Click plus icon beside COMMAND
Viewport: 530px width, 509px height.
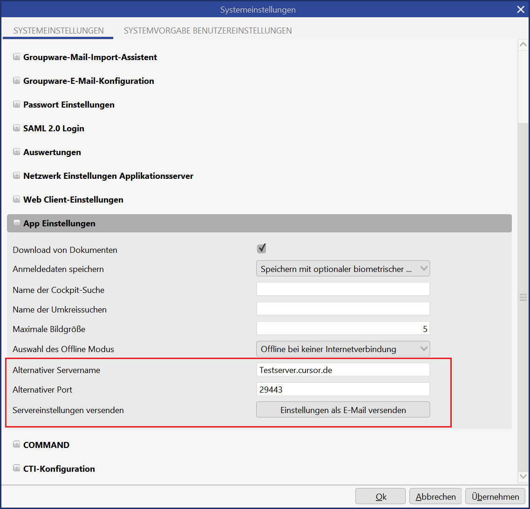17,445
